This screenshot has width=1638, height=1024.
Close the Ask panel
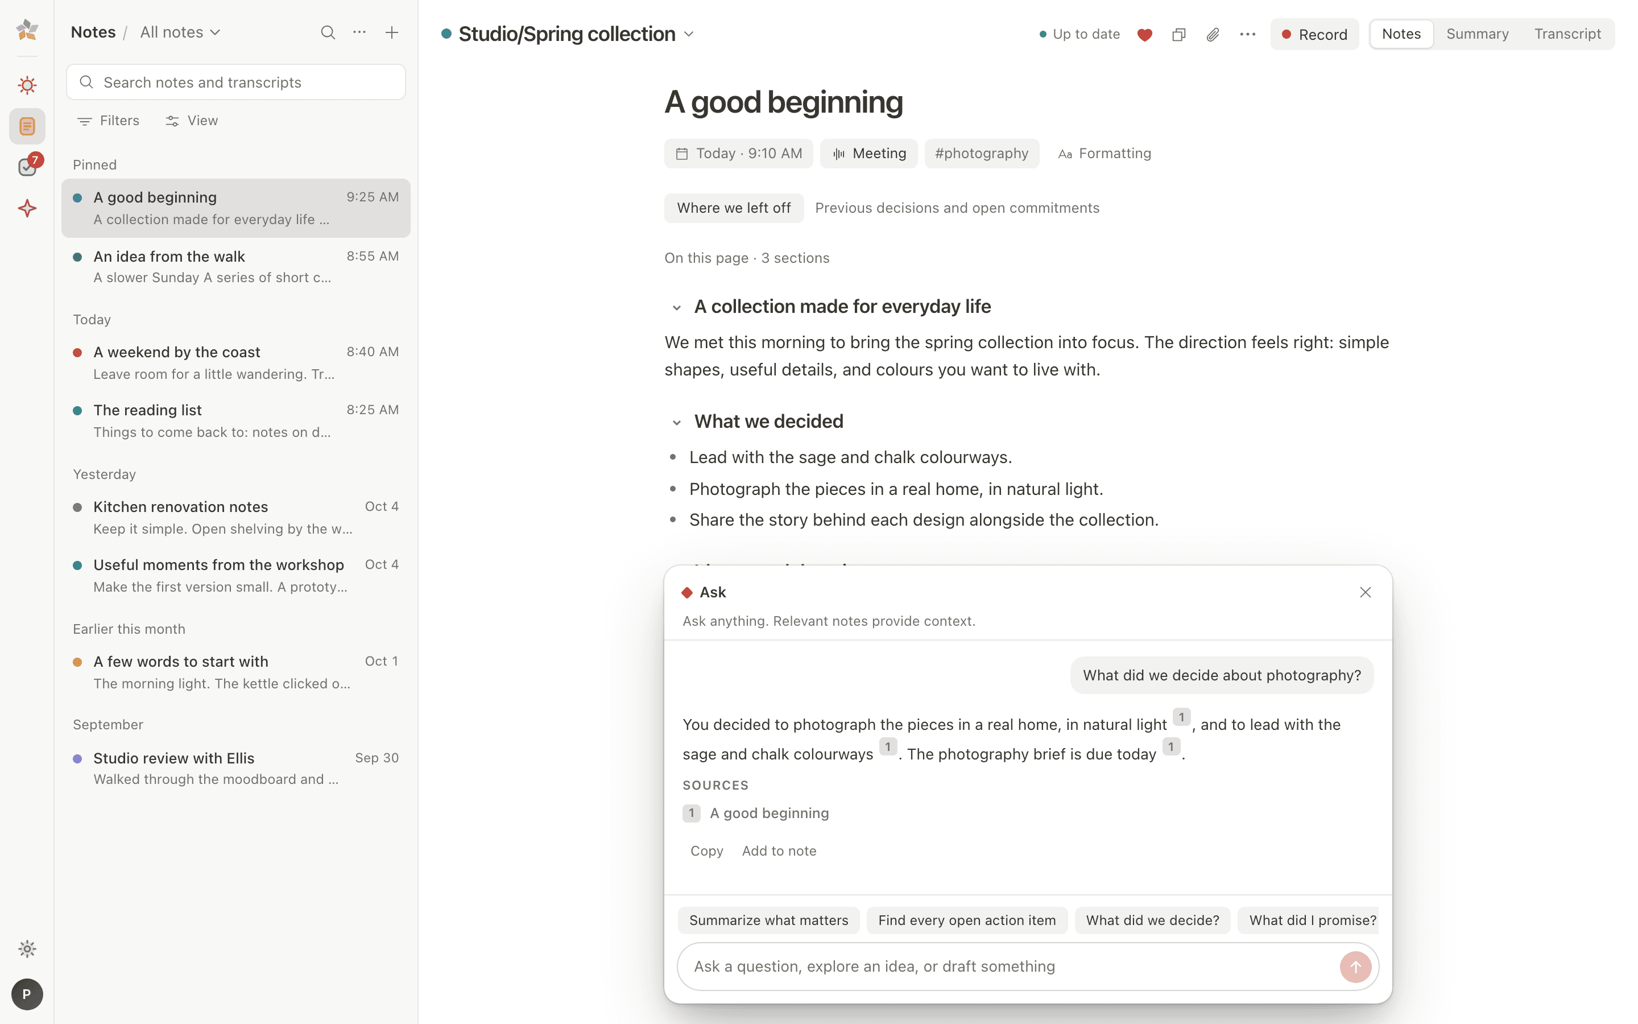point(1365,593)
